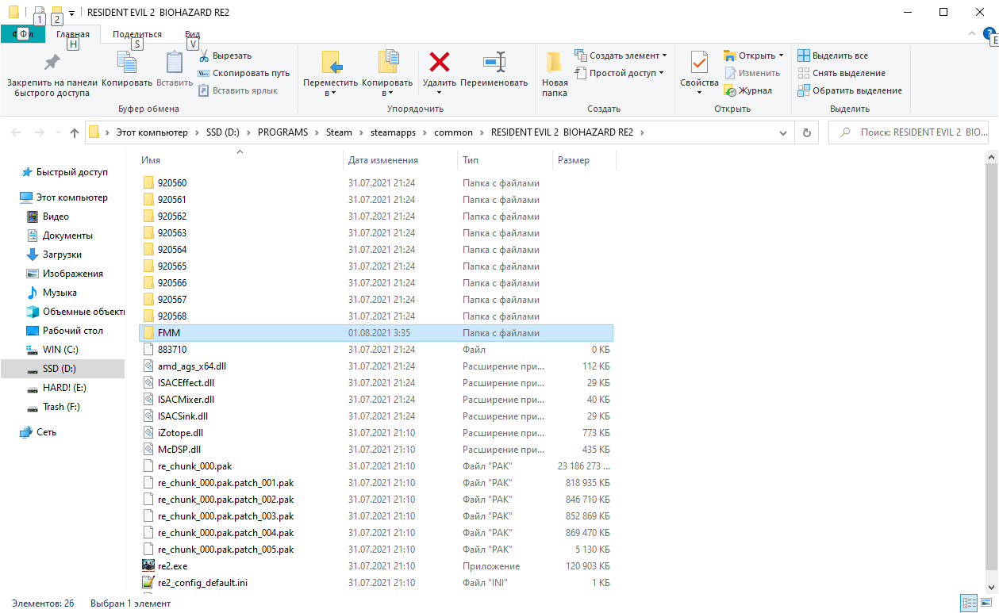Open the Журнал history

pyautogui.click(x=747, y=90)
